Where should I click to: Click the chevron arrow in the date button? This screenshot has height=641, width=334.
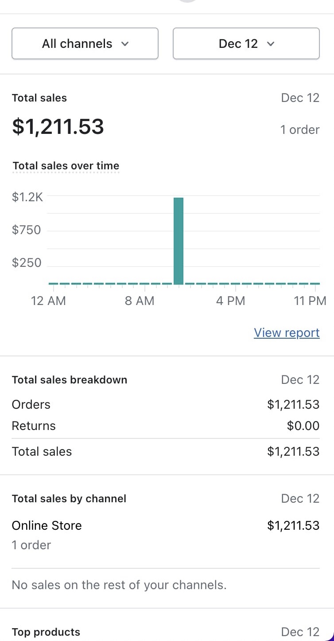click(x=271, y=44)
